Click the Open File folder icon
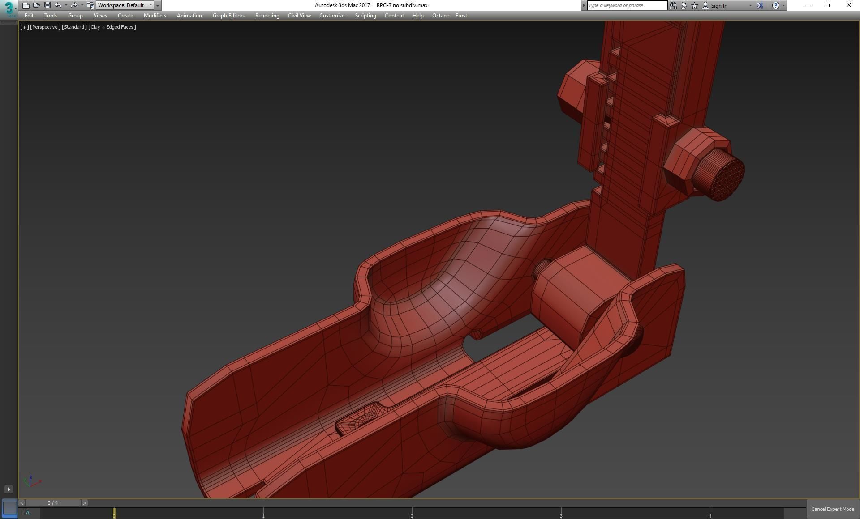The height and width of the screenshot is (519, 860). pos(37,5)
